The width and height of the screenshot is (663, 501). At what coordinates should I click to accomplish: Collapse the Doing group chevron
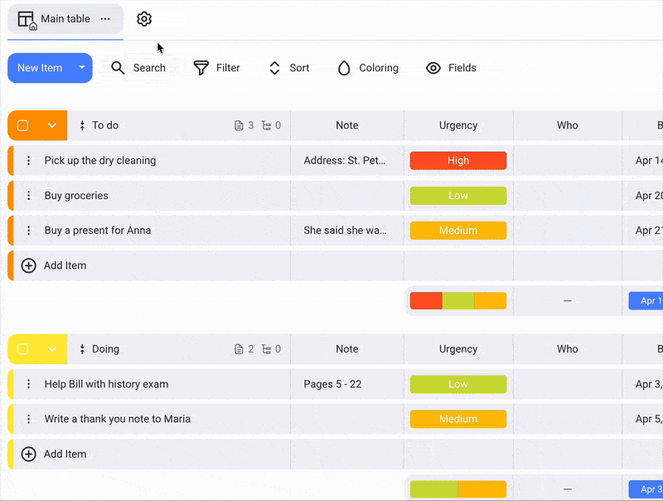tap(52, 349)
